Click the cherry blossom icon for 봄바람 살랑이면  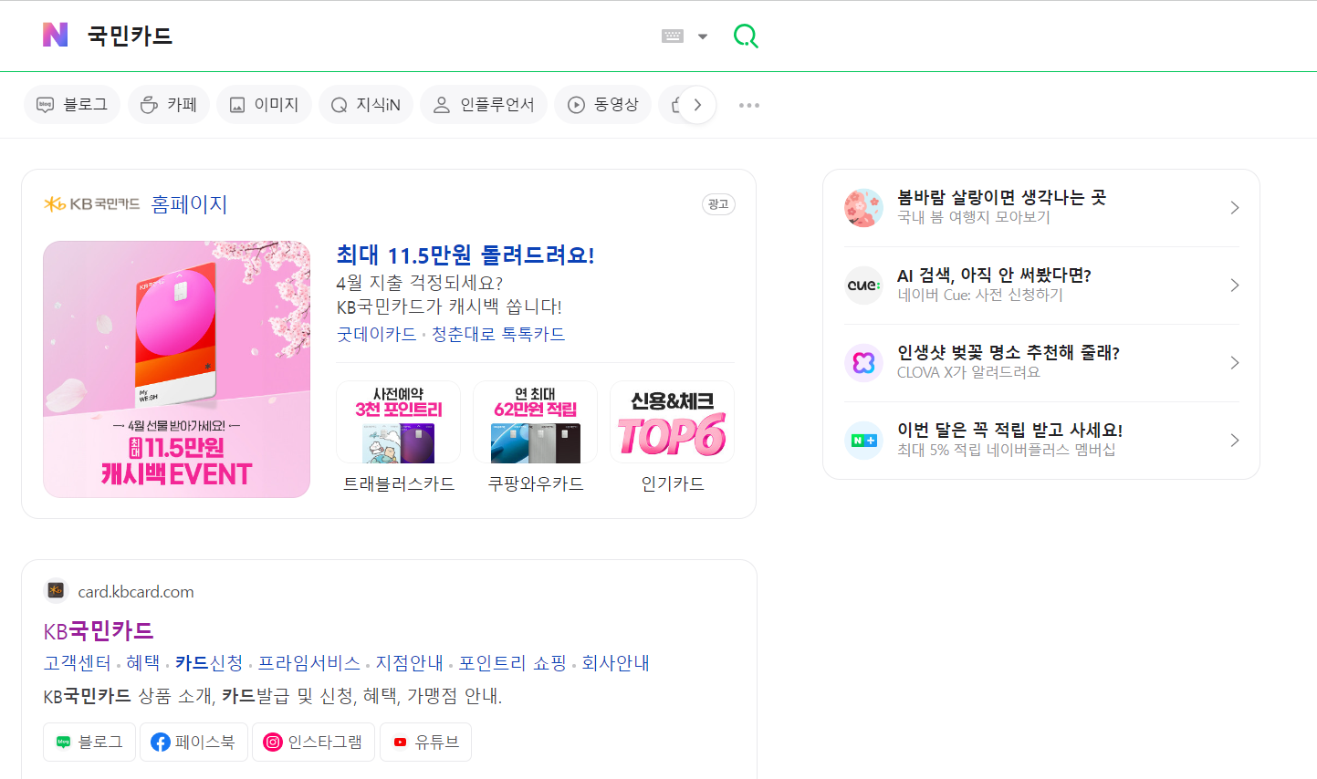pos(863,208)
